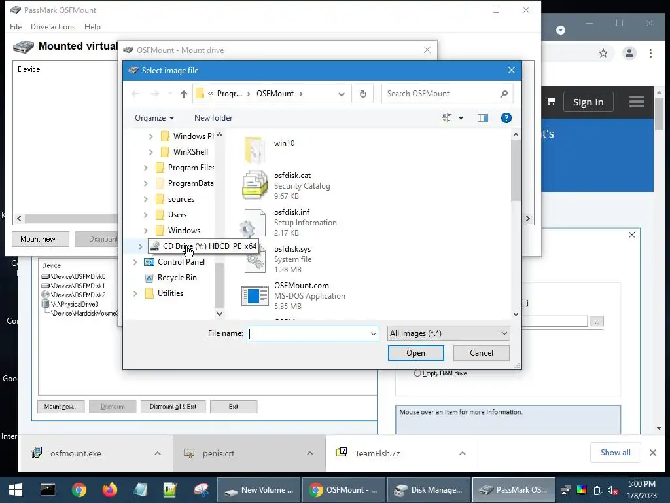Expand the Windows PE folder node

pos(151,136)
